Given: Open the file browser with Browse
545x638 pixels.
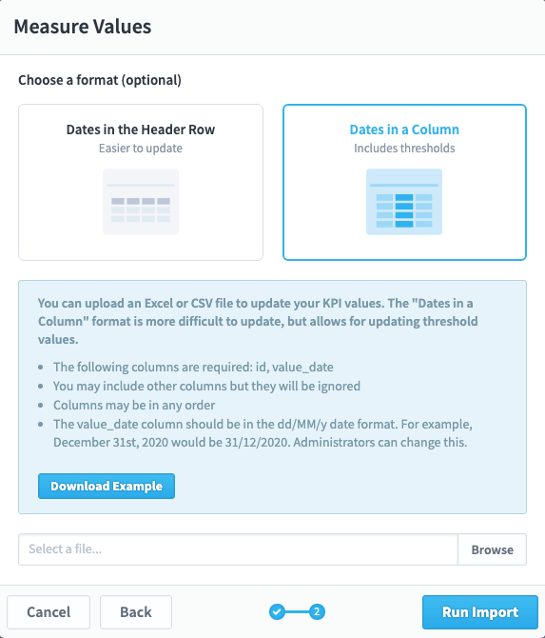Looking at the screenshot, I should (492, 549).
